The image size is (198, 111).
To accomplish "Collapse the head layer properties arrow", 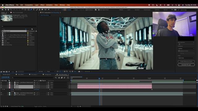I will point(8,88).
